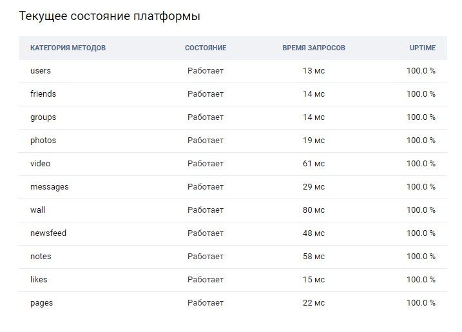Click '100.0 %' uptime in users row
This screenshot has height=332, width=462.
coord(421,71)
